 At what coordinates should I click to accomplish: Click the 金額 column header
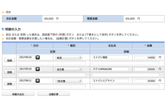pos(148,46)
